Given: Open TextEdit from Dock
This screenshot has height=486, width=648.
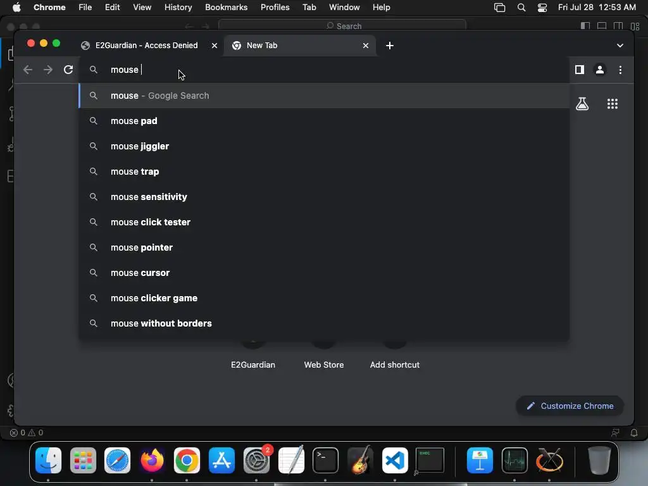Looking at the screenshot, I should point(291,459).
